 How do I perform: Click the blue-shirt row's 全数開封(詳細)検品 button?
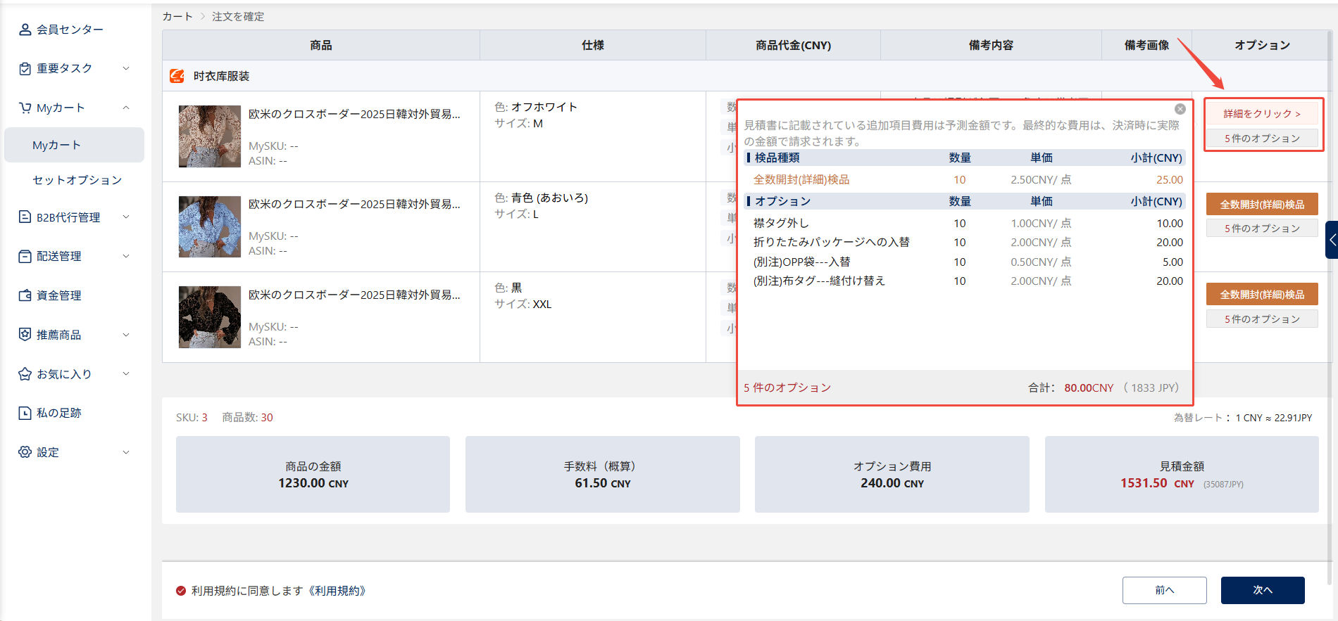coord(1262,204)
